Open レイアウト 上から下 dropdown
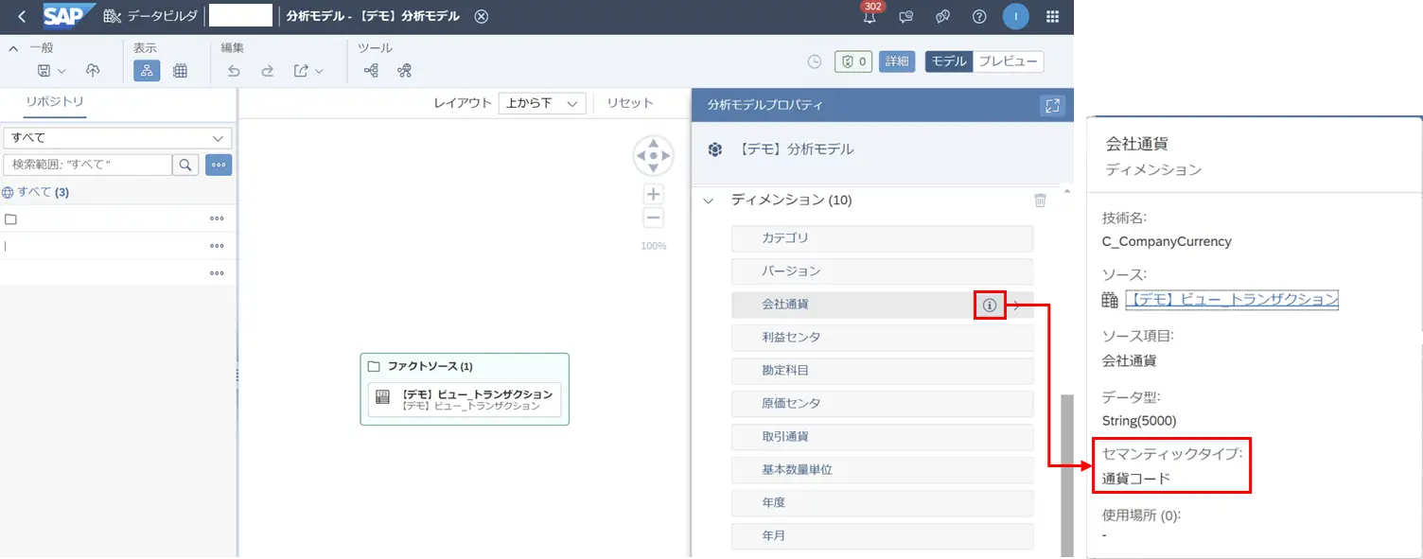The width and height of the screenshot is (1423, 559). click(542, 103)
